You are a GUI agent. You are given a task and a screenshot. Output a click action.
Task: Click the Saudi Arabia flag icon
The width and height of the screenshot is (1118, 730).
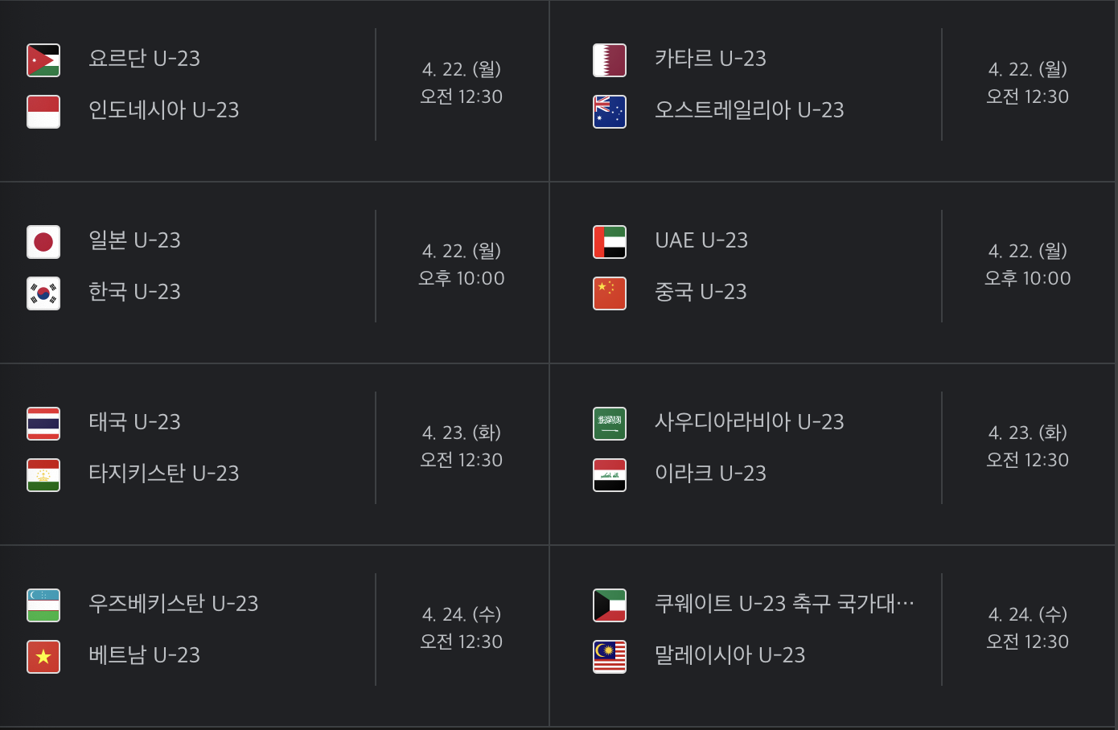pyautogui.click(x=609, y=424)
